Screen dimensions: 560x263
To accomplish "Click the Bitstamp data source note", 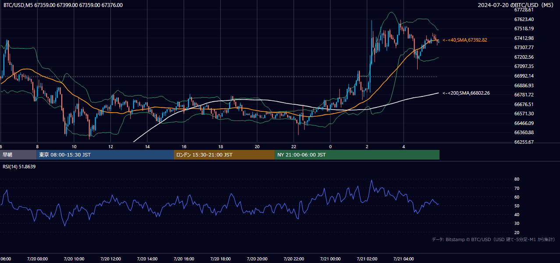I will 493,239.
